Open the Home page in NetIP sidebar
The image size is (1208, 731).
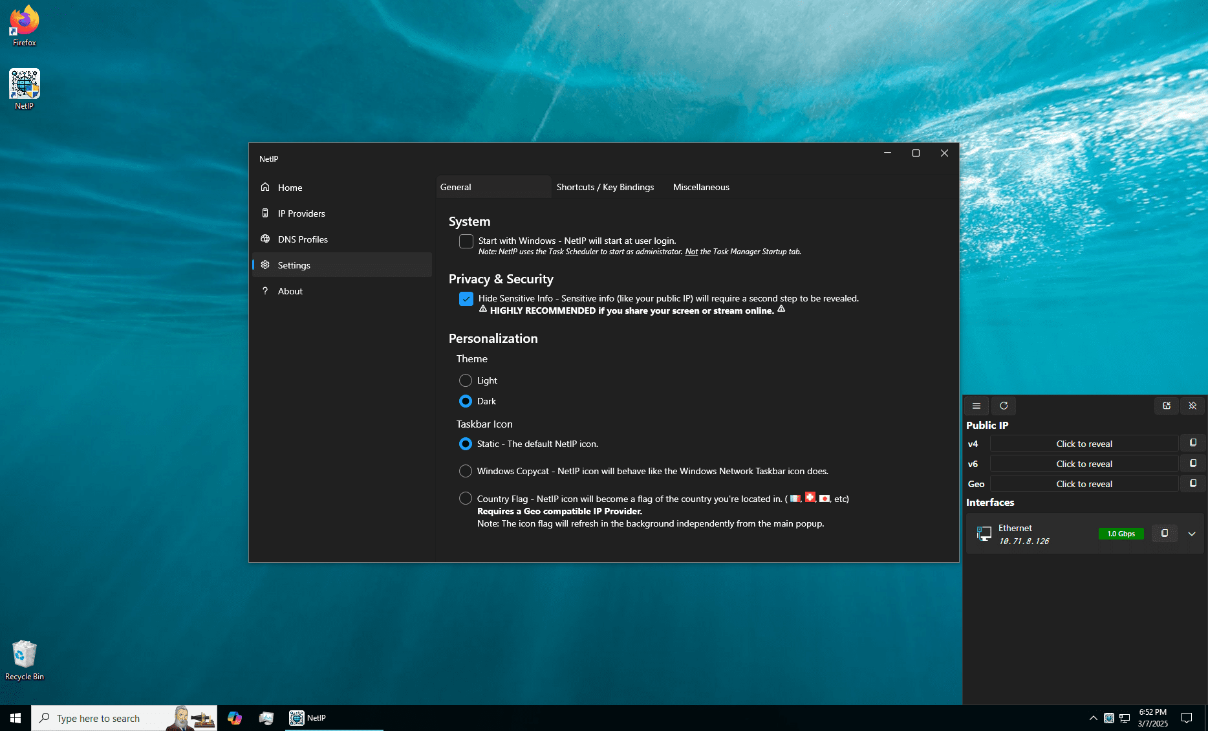click(x=341, y=188)
